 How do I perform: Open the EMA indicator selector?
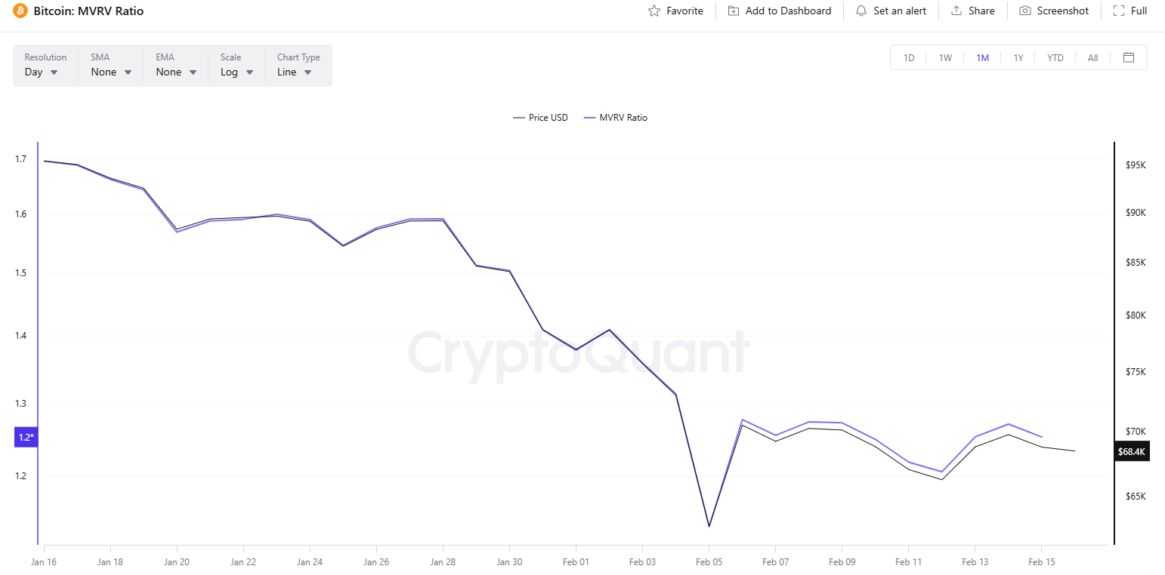tap(175, 72)
